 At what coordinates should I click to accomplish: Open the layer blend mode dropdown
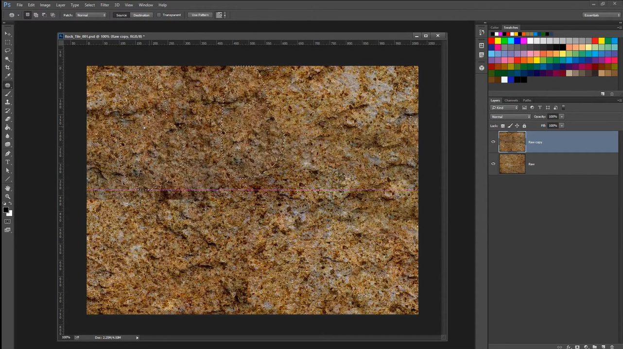pos(510,116)
